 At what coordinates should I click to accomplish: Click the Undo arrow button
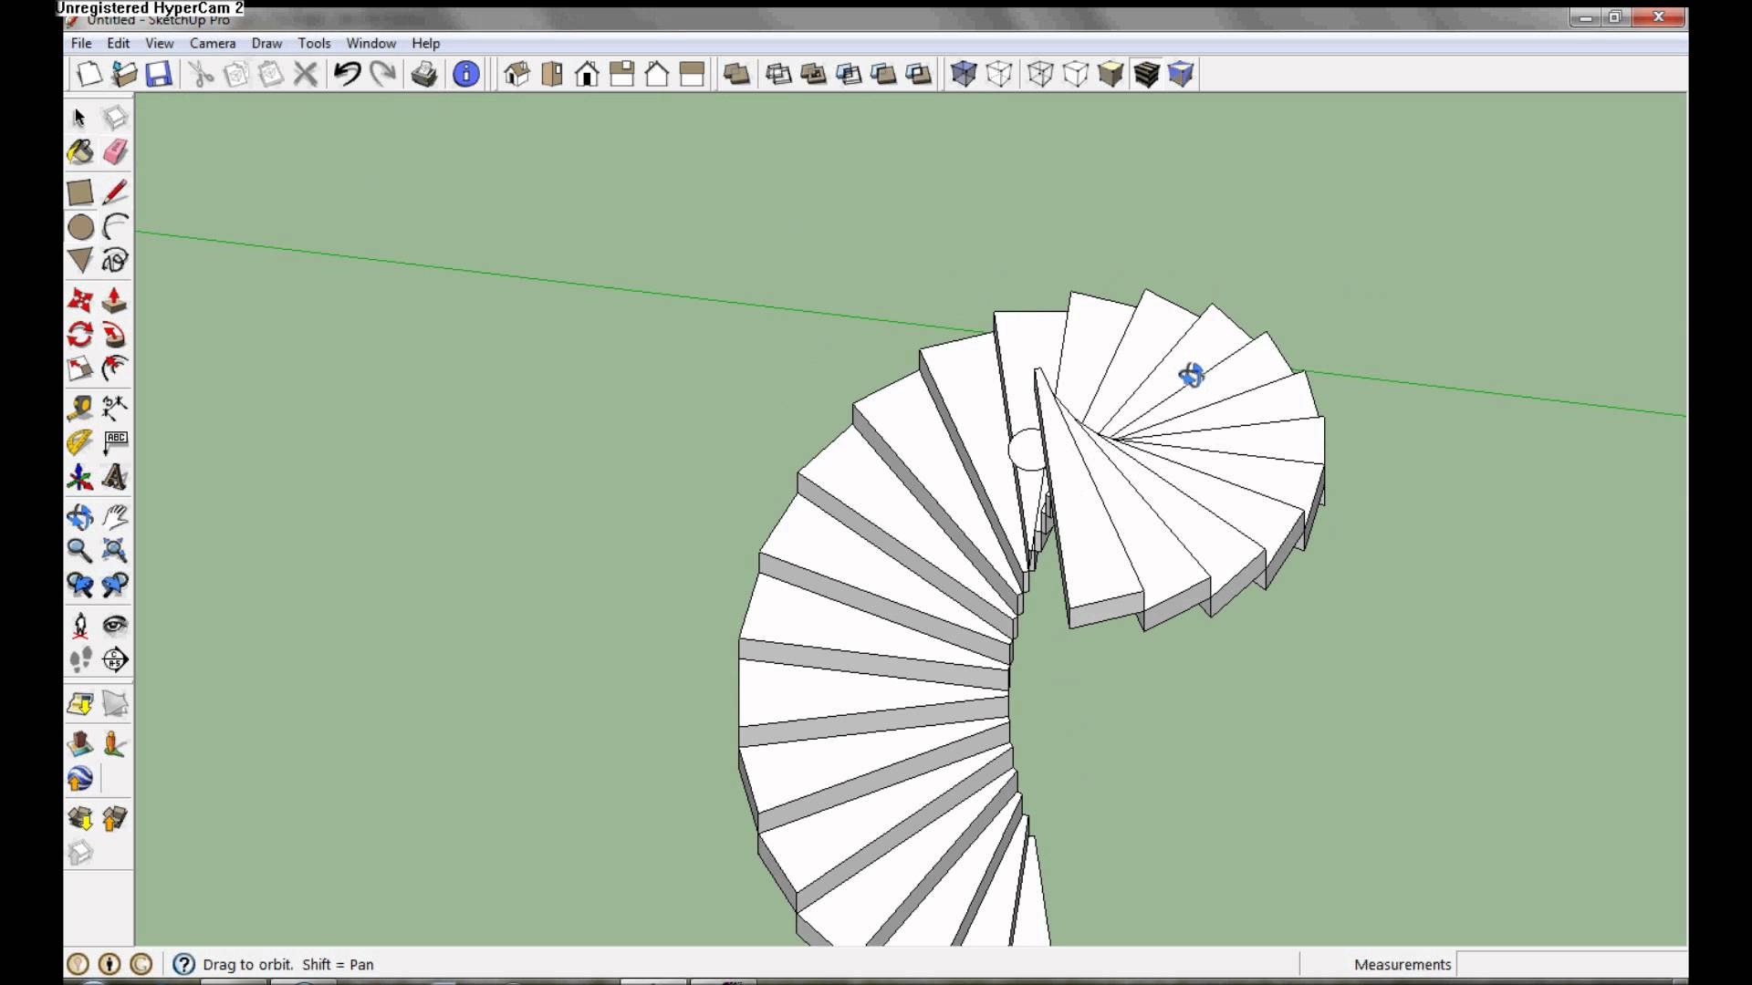coord(347,74)
